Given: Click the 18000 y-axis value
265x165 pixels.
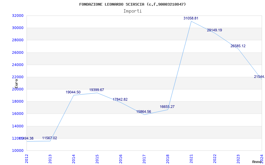Looking at the screenshot, I should (18, 102).
